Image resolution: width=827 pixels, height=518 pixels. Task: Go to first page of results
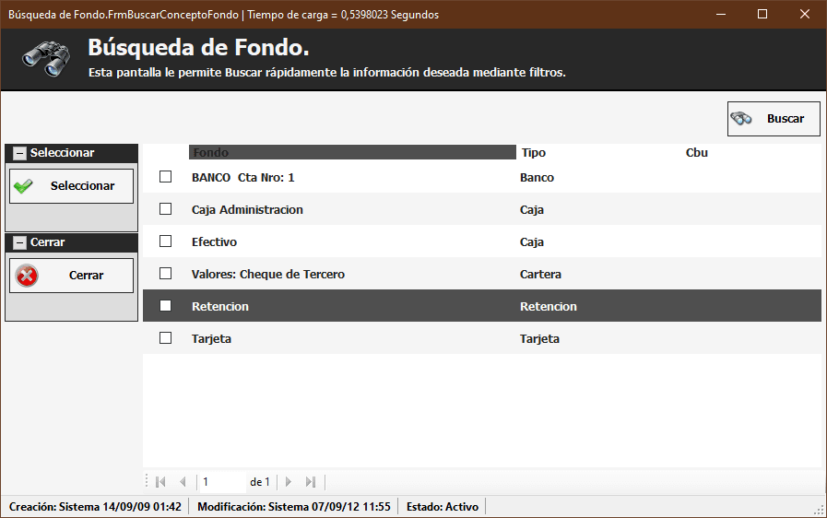point(160,482)
